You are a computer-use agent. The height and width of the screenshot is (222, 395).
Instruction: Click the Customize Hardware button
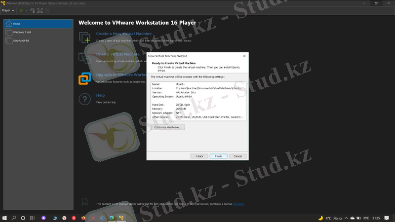[167, 127]
